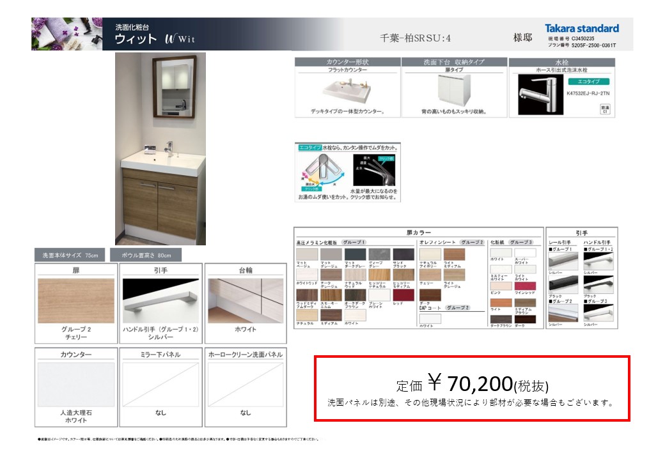The width and height of the screenshot is (665, 460).
Task: Click the green エコタイプ badge beside faucet
Action: coord(588,82)
